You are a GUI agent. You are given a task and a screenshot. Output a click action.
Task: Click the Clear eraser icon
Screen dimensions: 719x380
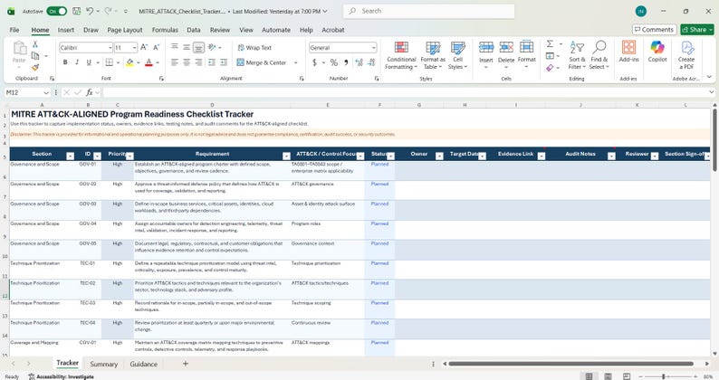tap(550, 68)
